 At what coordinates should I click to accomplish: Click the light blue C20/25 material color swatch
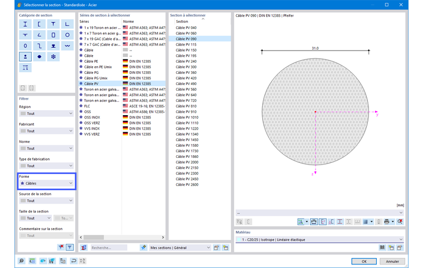pyautogui.click(x=239, y=240)
